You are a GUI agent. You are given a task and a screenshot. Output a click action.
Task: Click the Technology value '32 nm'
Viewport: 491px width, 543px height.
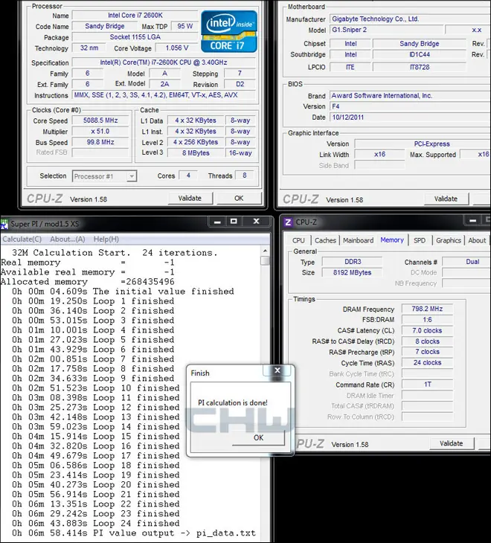click(89, 48)
